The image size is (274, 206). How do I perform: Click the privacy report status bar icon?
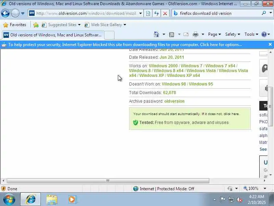230,188
